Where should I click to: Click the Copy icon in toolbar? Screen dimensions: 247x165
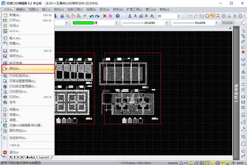[68, 16]
